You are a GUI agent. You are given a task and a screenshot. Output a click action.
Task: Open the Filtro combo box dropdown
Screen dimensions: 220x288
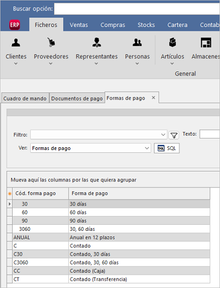(x=98, y=135)
